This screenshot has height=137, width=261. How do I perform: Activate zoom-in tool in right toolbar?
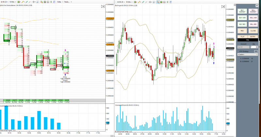coord(154,2)
